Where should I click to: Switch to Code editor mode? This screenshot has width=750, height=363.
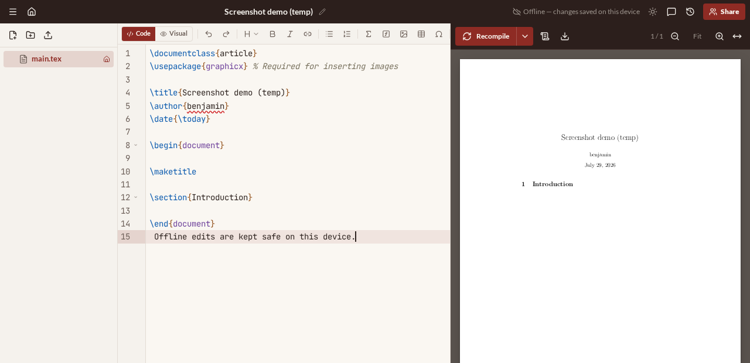point(139,34)
